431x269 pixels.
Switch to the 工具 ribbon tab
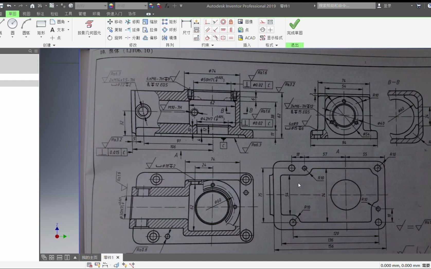pos(68,14)
